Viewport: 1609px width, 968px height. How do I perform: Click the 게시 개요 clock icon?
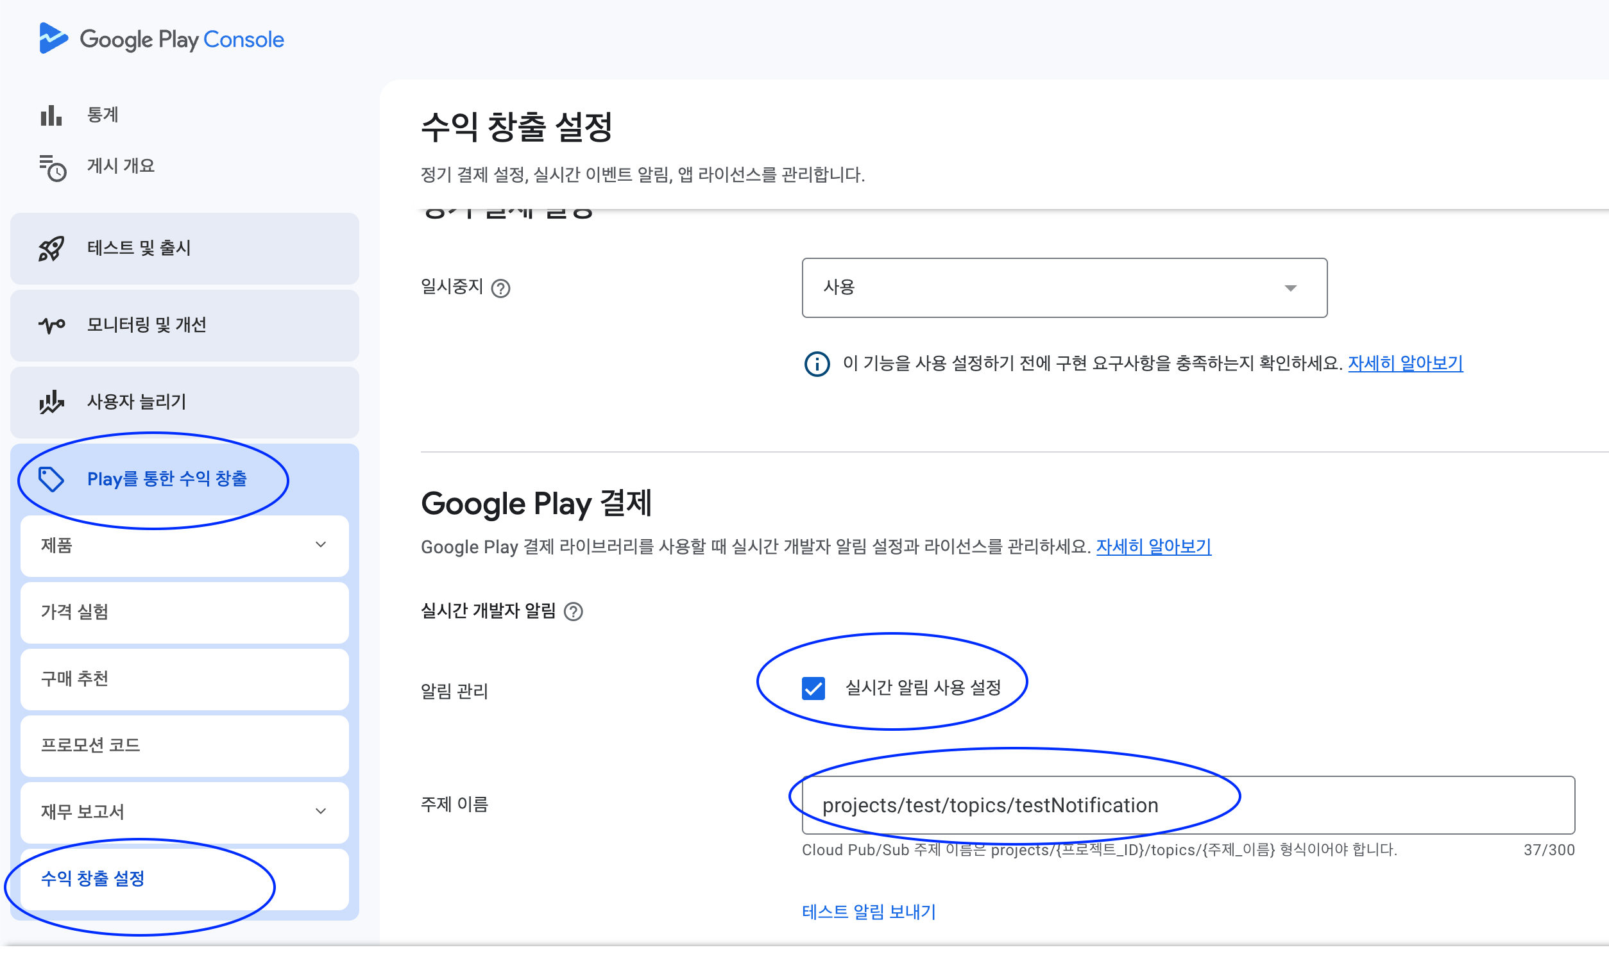pos(52,168)
